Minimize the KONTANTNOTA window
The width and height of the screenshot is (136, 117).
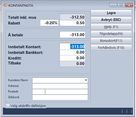pyautogui.click(x=113, y=5)
